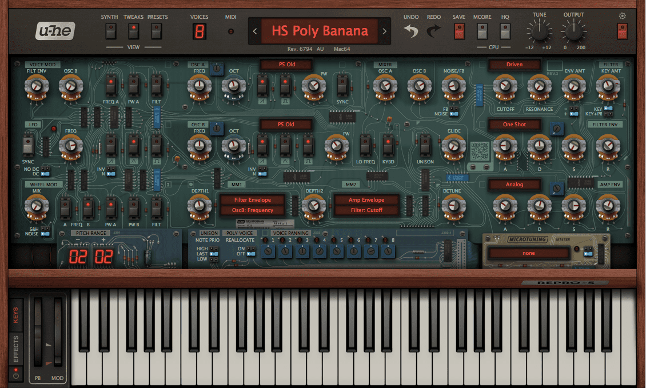Click the DEPTH2 knob
Screen dimensions: 646x388
coord(313,206)
